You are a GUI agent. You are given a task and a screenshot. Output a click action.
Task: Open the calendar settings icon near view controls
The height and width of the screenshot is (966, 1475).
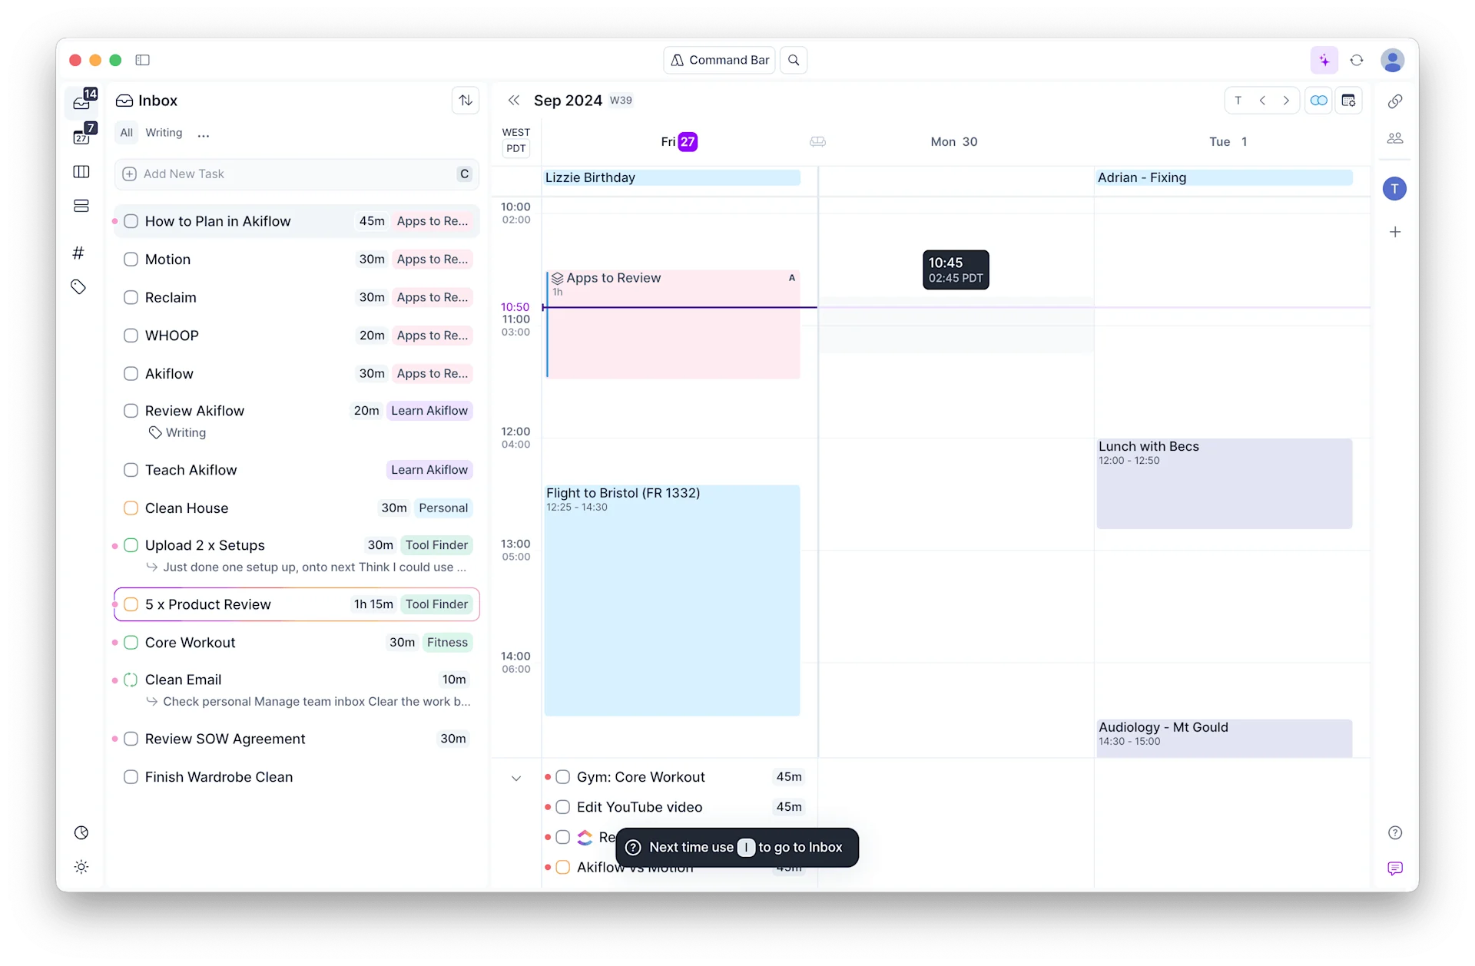point(1349,100)
